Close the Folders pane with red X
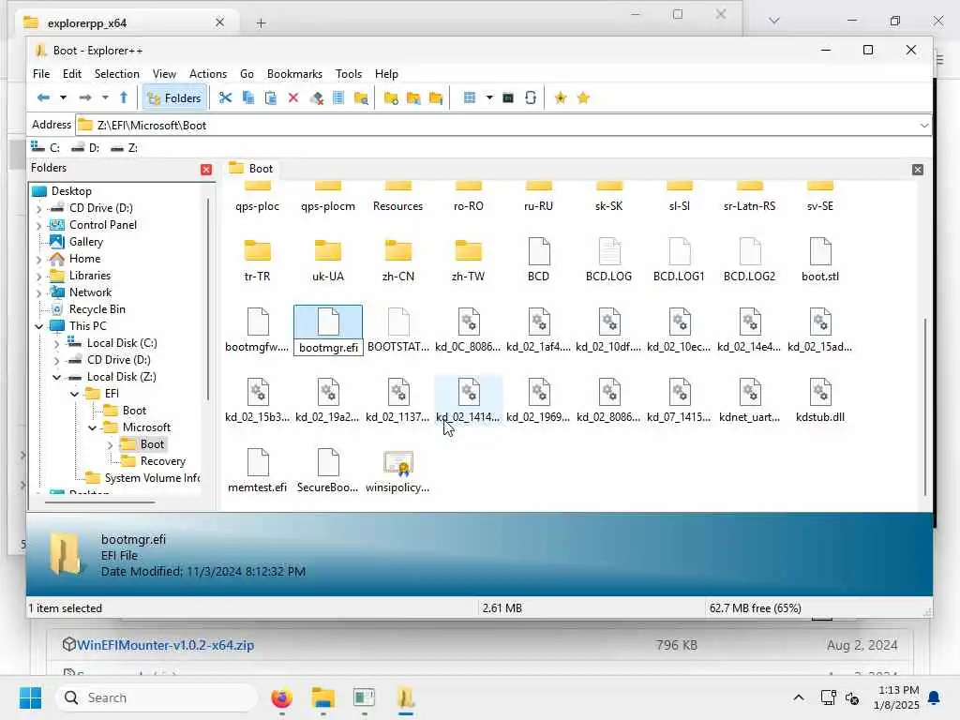 (206, 170)
